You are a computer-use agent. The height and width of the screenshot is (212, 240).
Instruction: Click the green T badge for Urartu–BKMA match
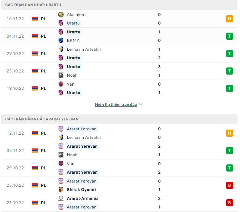[x=230, y=36]
